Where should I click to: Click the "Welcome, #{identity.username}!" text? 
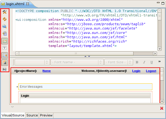tap(104, 71)
